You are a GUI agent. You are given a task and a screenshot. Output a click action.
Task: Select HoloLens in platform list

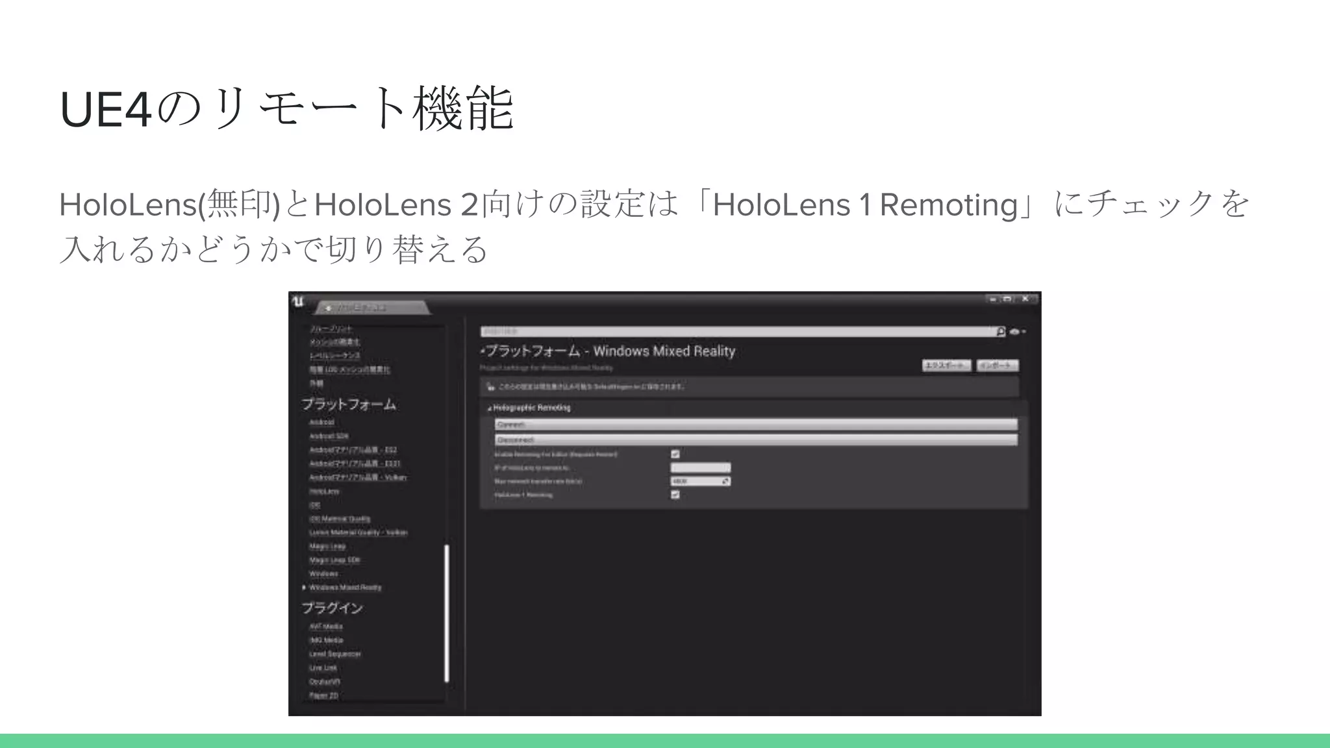pyautogui.click(x=325, y=492)
